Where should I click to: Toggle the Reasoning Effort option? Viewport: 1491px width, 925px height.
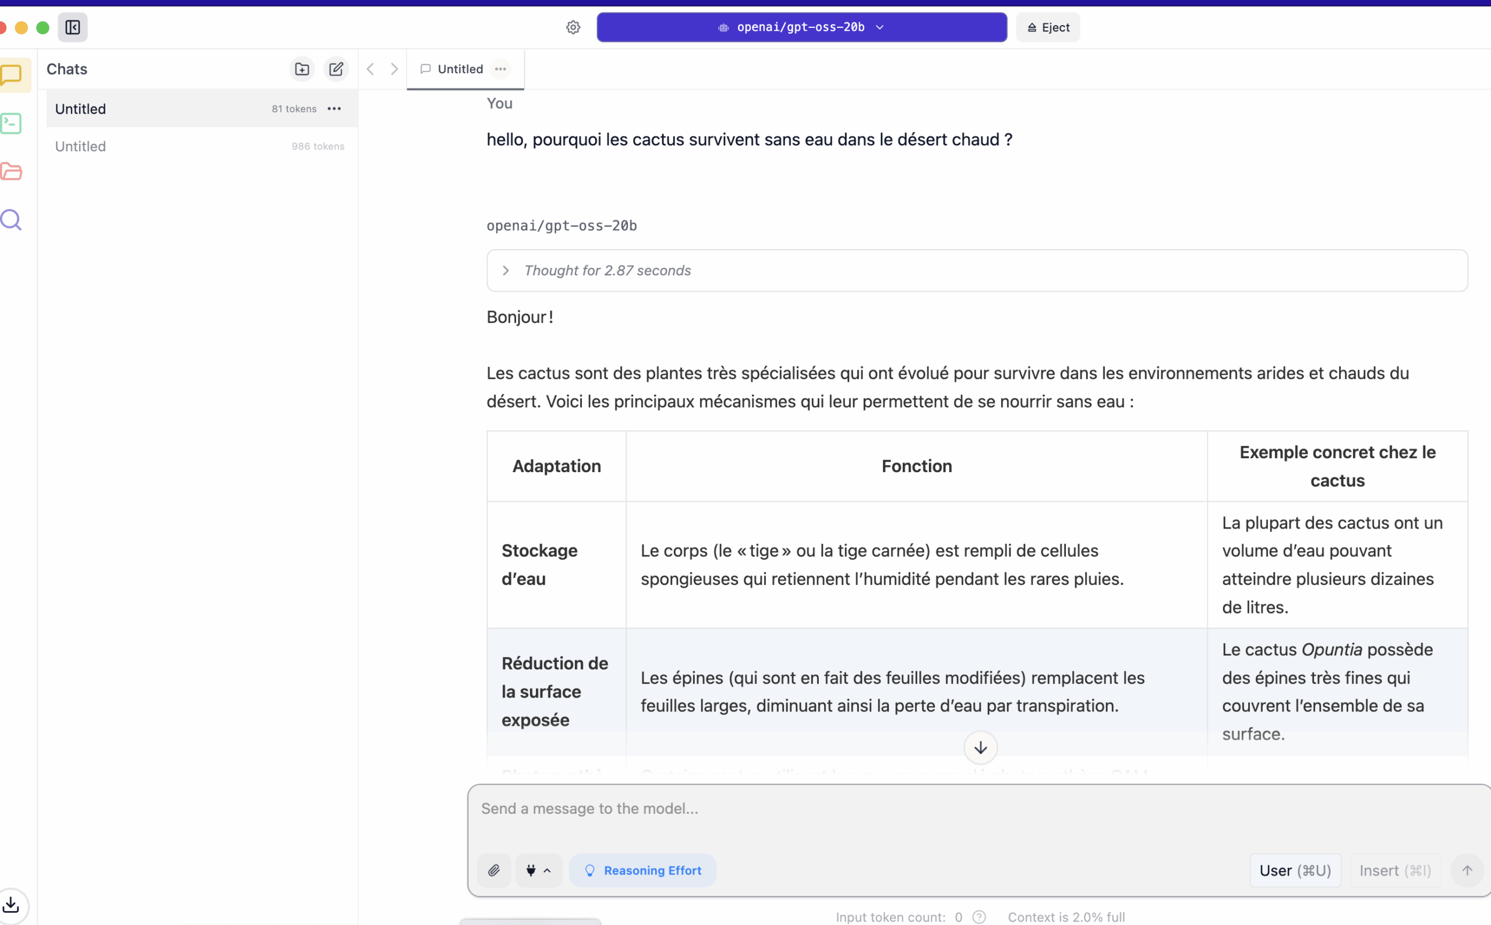pyautogui.click(x=642, y=870)
